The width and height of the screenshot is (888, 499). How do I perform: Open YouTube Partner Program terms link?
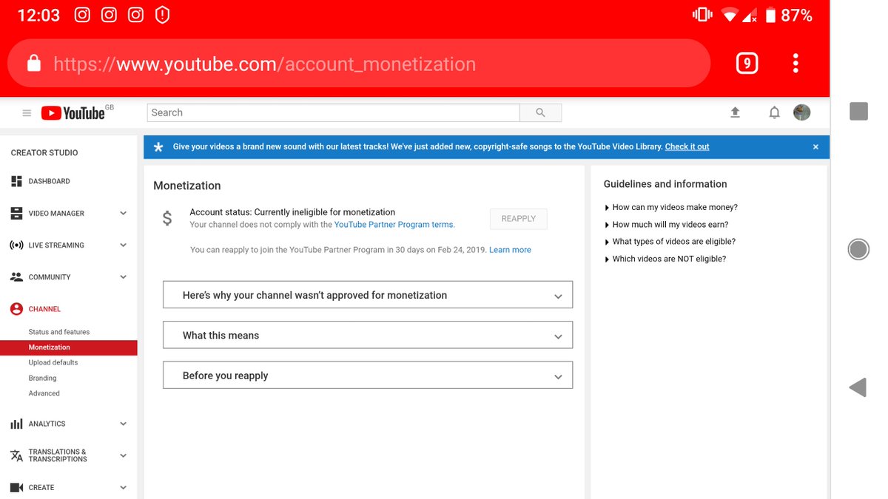click(394, 225)
